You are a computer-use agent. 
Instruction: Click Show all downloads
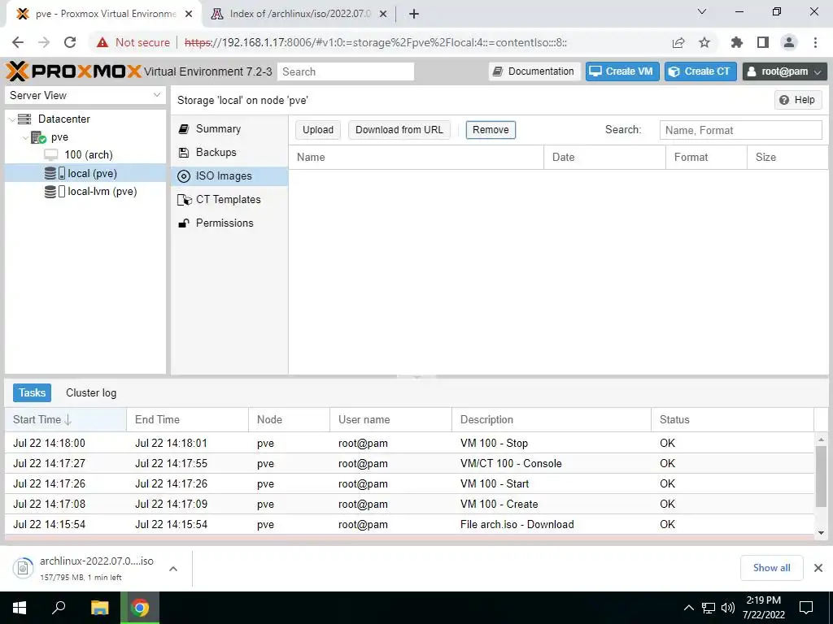pos(771,568)
